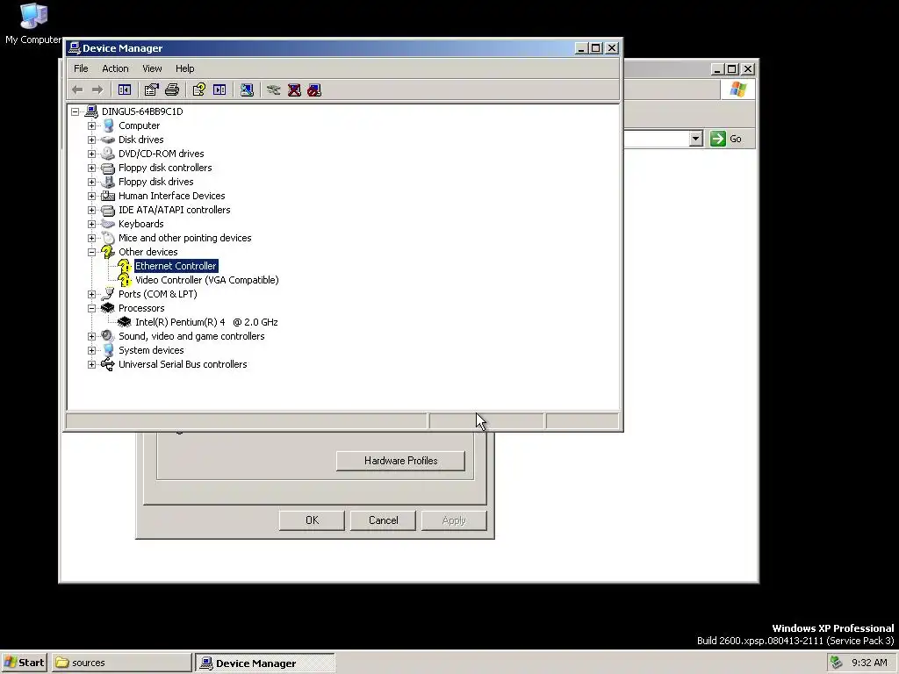Click the Universal Serial Bus controllers icon
Image resolution: width=899 pixels, height=674 pixels.
tap(108, 364)
